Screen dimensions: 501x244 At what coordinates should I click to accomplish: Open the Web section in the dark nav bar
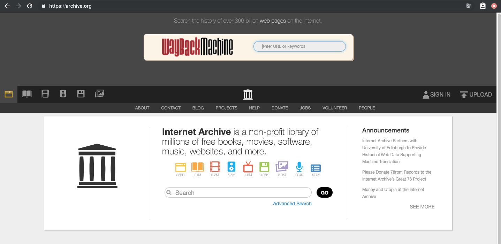[x=9, y=94]
